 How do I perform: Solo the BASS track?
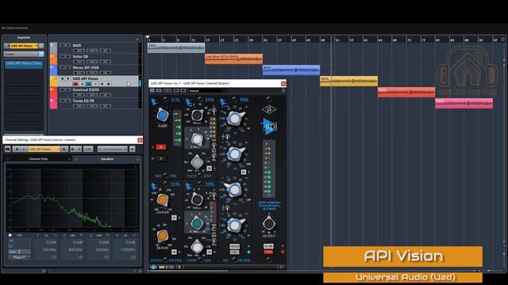[x=68, y=46]
